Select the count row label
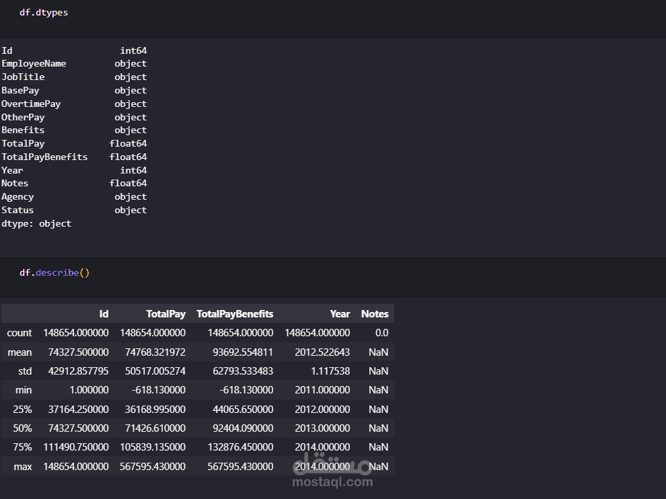 pos(20,333)
